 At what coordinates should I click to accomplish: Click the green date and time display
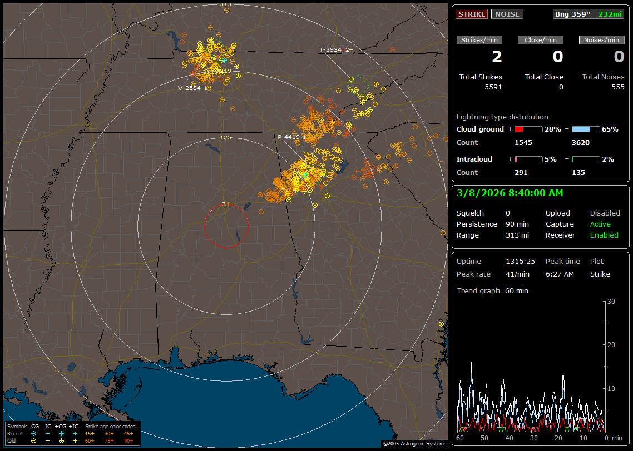click(510, 193)
